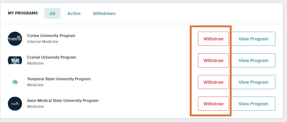Withdraw from Cranial University Program
287x122 pixels.
pyautogui.click(x=213, y=60)
